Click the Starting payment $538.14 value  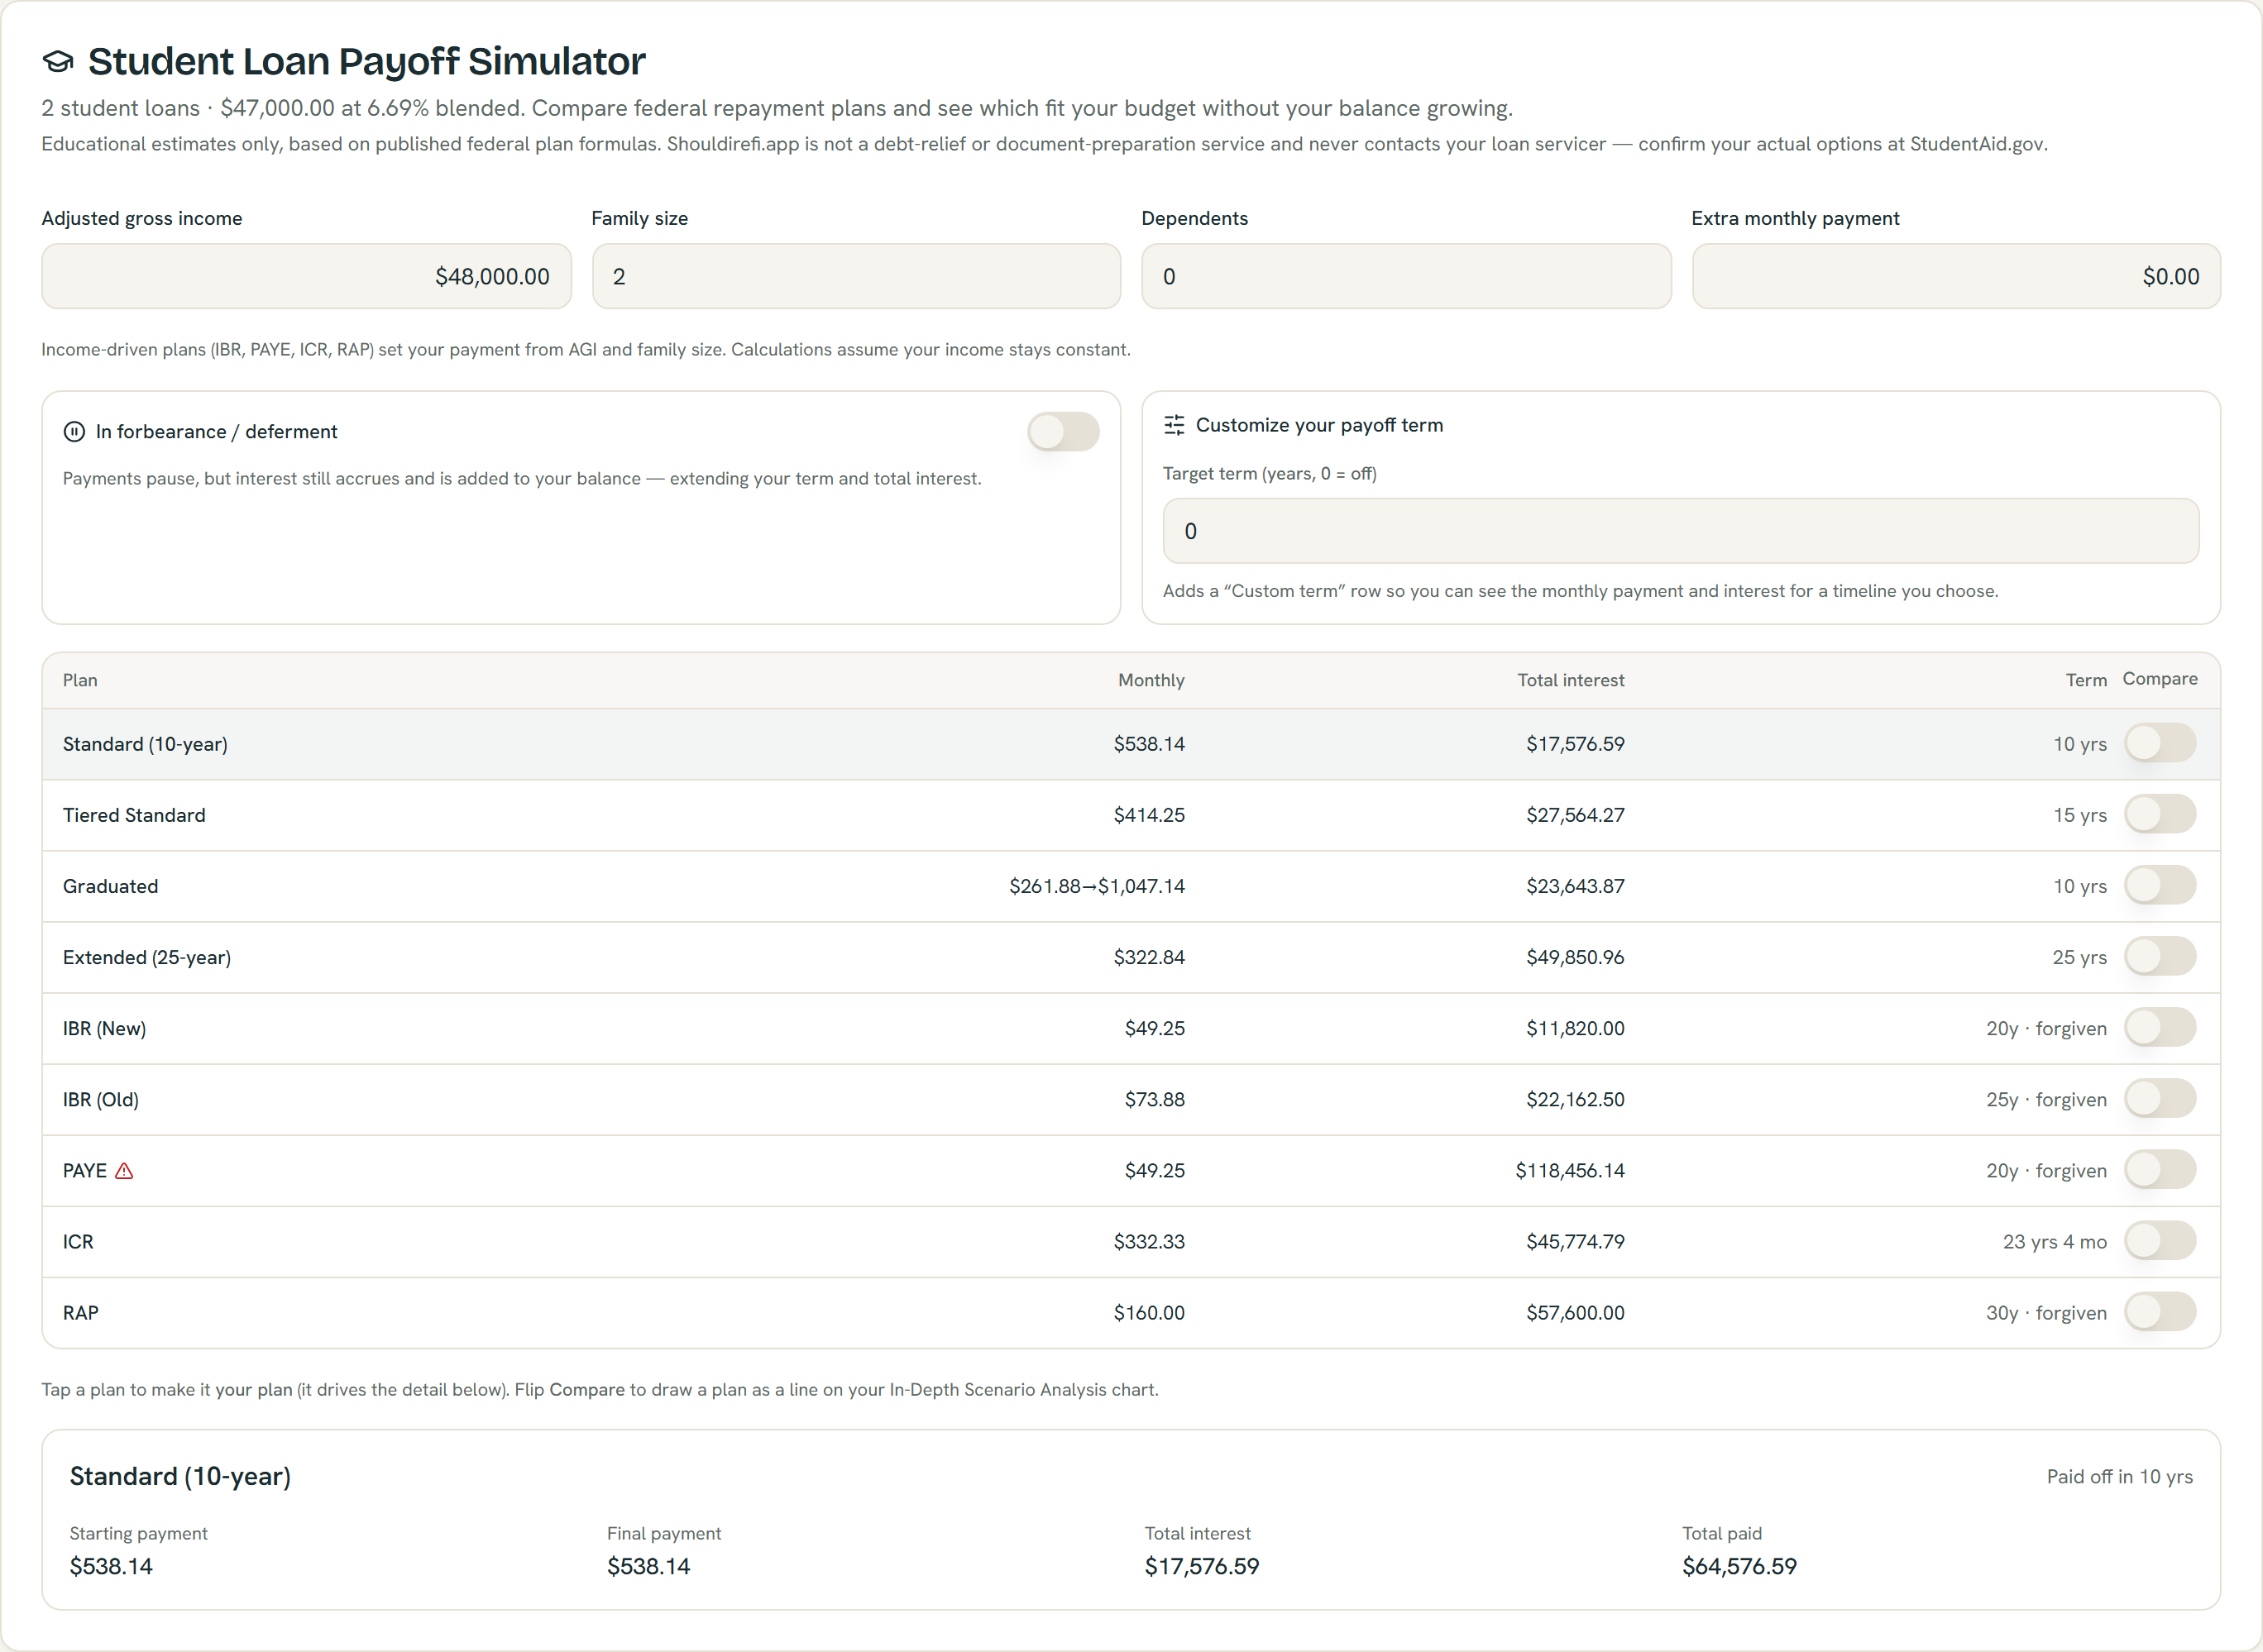111,1566
